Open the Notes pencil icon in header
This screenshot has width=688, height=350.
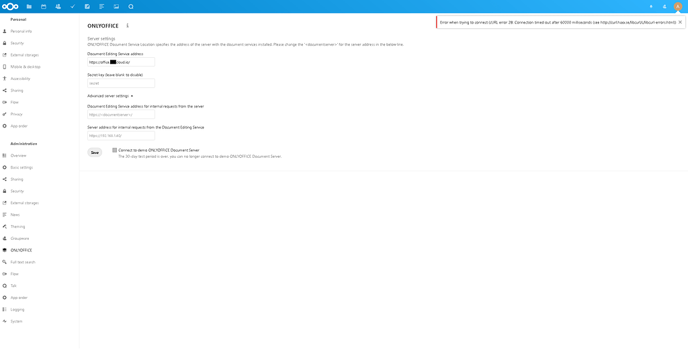click(x=87, y=7)
